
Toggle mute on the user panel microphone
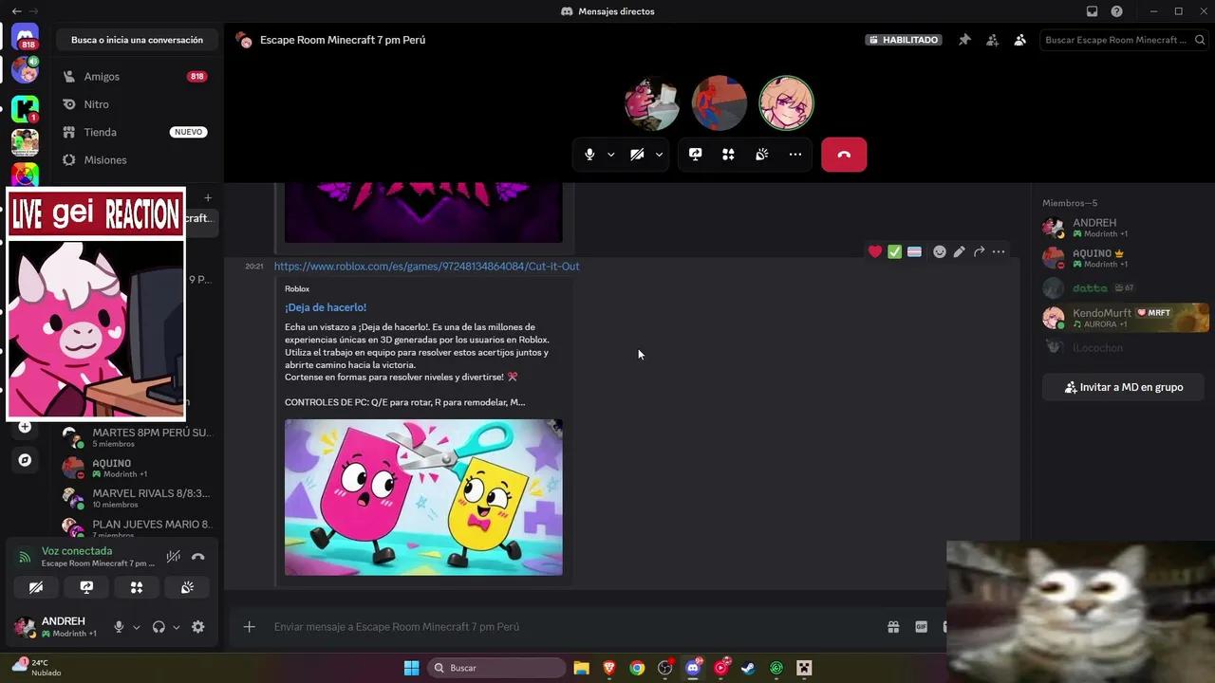pyautogui.click(x=119, y=627)
